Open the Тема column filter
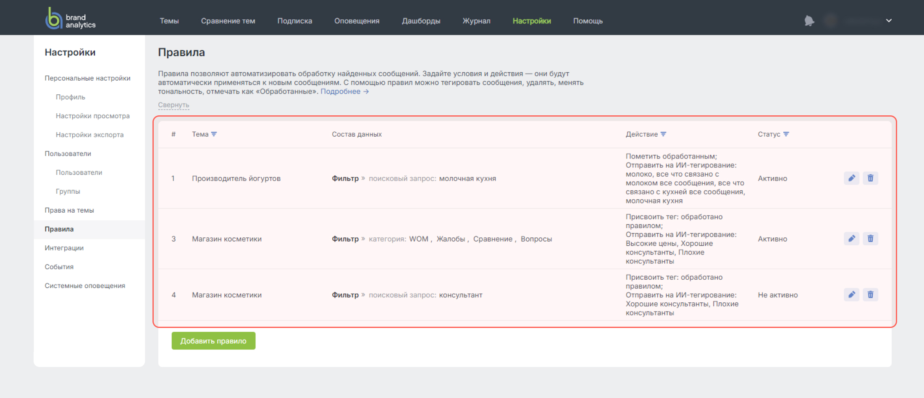The height and width of the screenshot is (398, 924). click(x=214, y=134)
